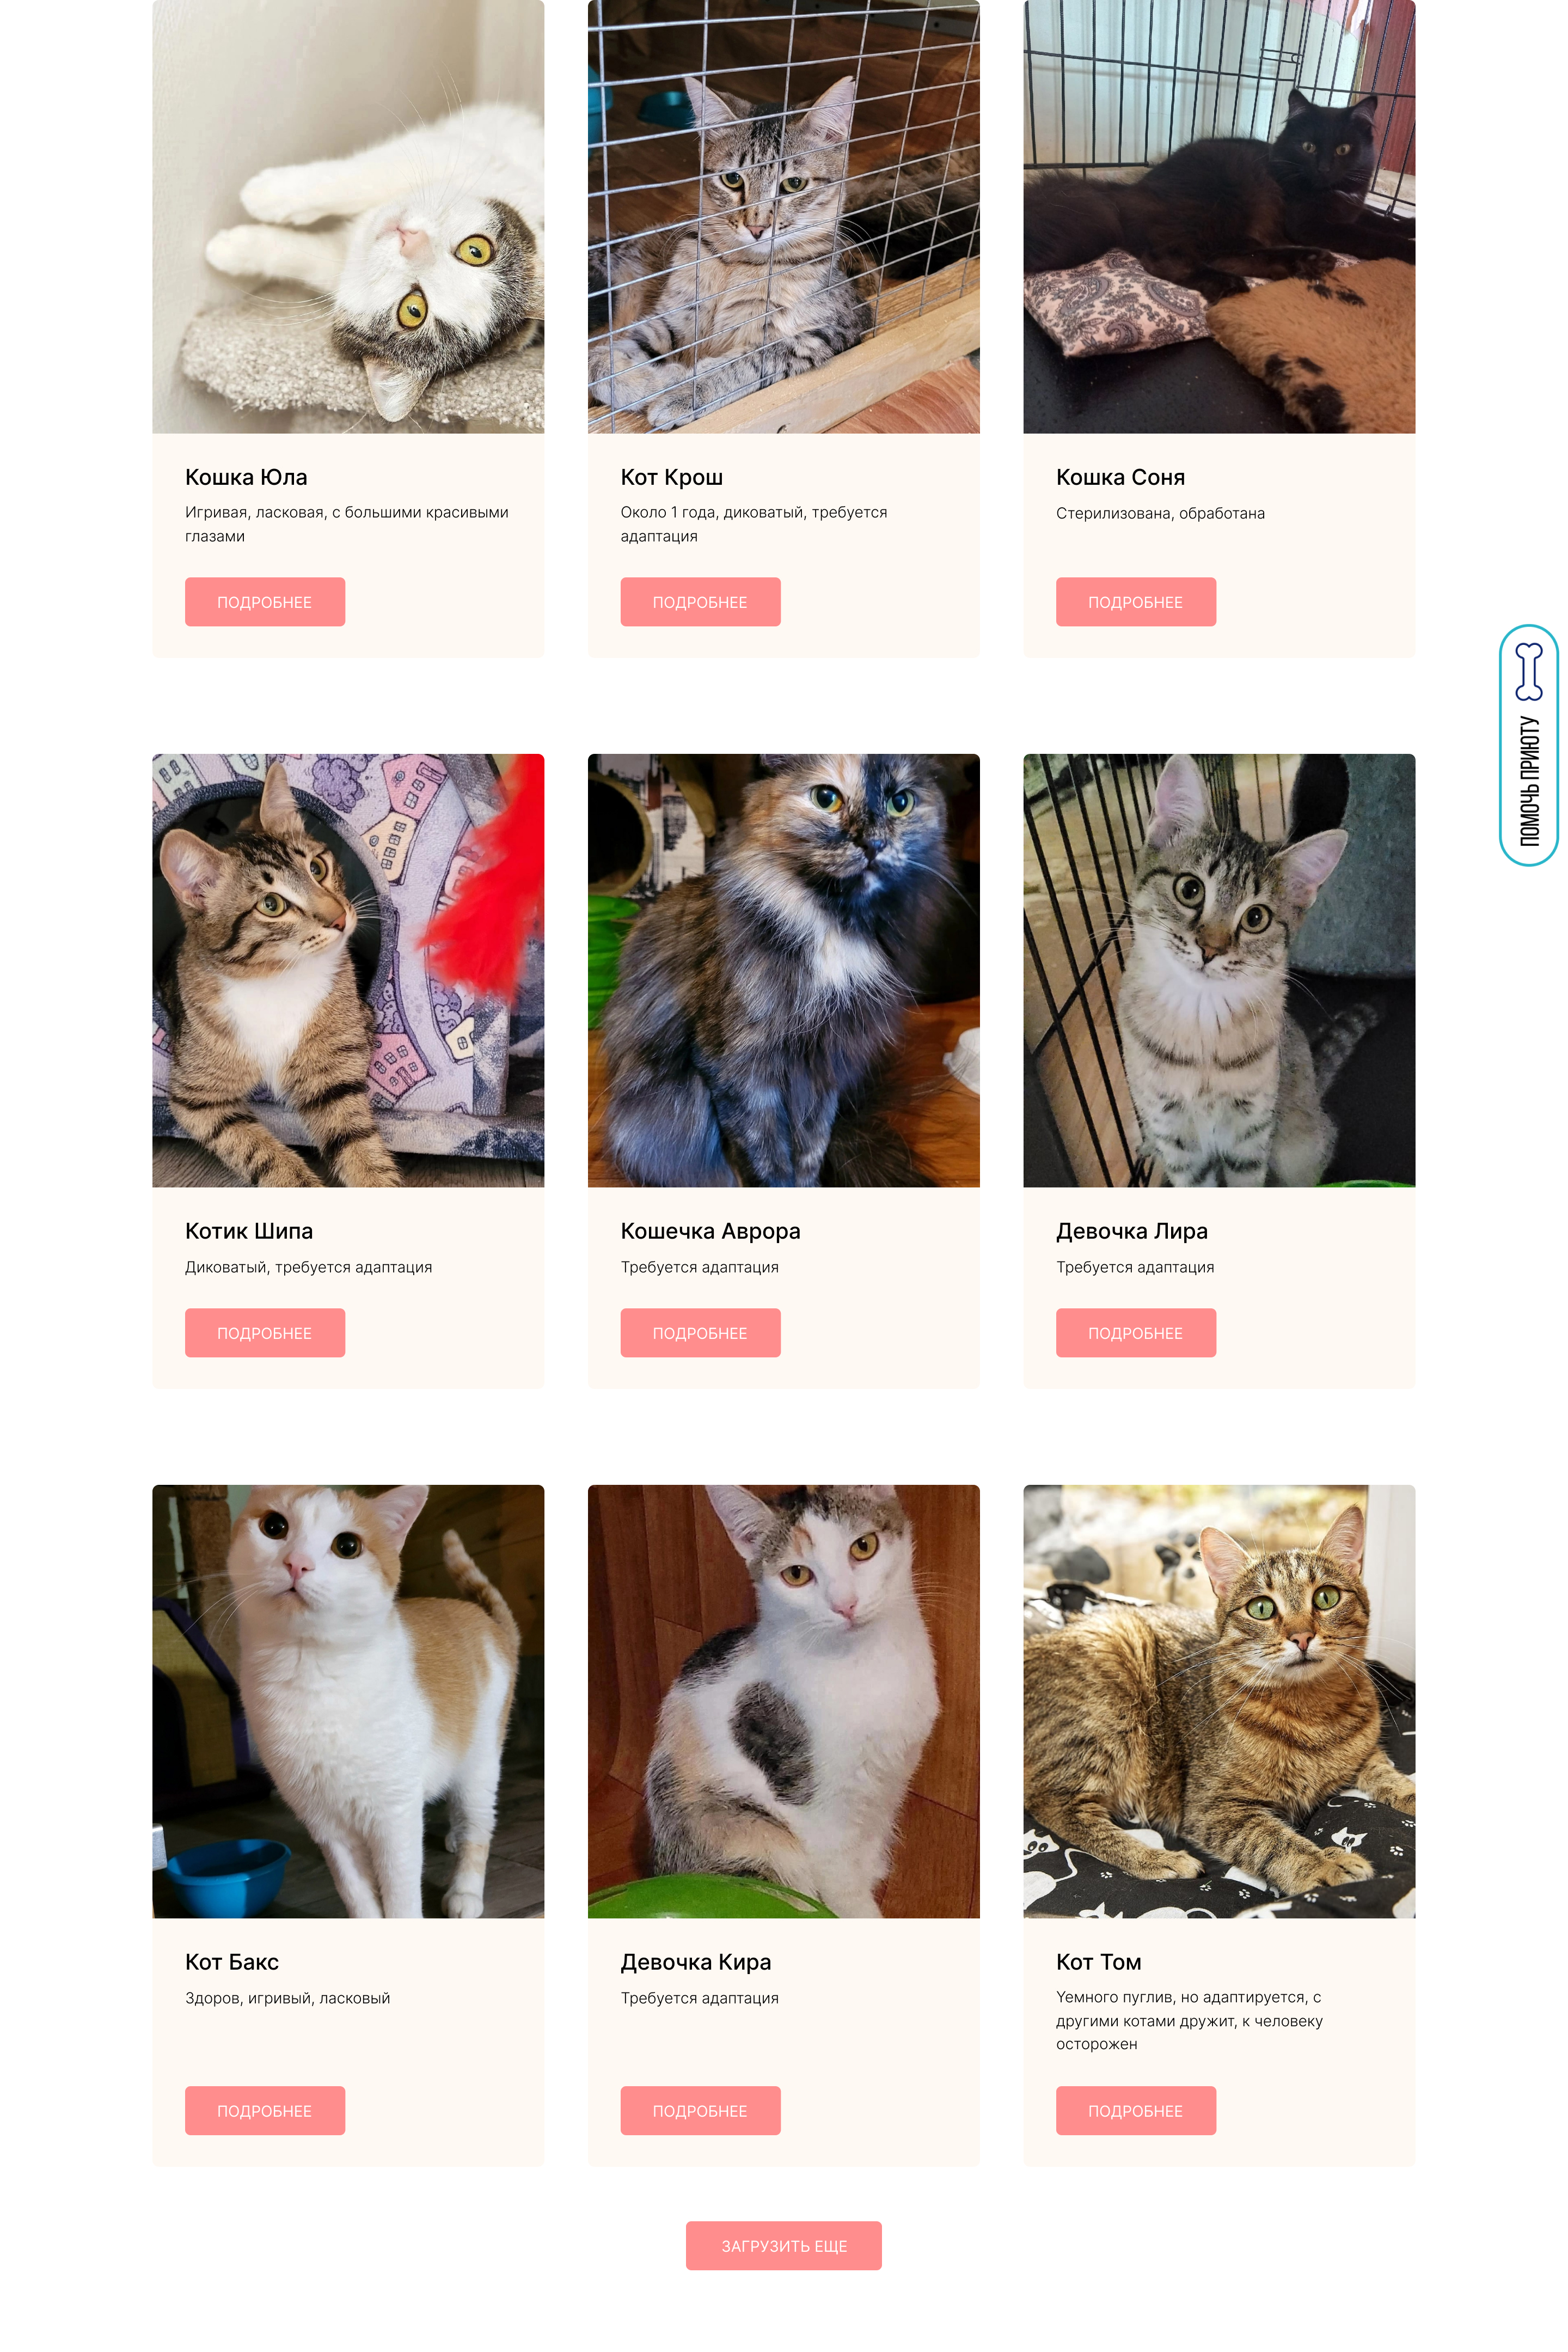The height and width of the screenshot is (2352, 1568).
Task: Open the Кошка Юла photo
Action: point(348,216)
